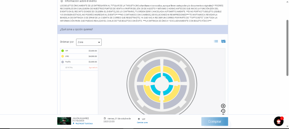This screenshot has width=289, height=129.
Task: Click the gray PLATA color dot
Action: point(63,62)
